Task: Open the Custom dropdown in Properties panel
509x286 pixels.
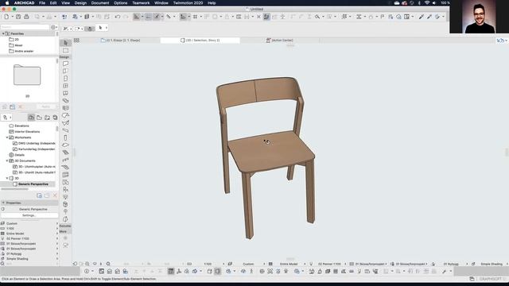Action: point(29,223)
